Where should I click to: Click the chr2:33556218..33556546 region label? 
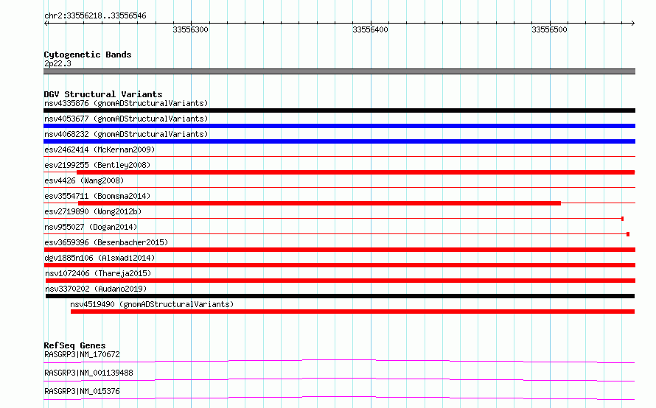(95, 16)
